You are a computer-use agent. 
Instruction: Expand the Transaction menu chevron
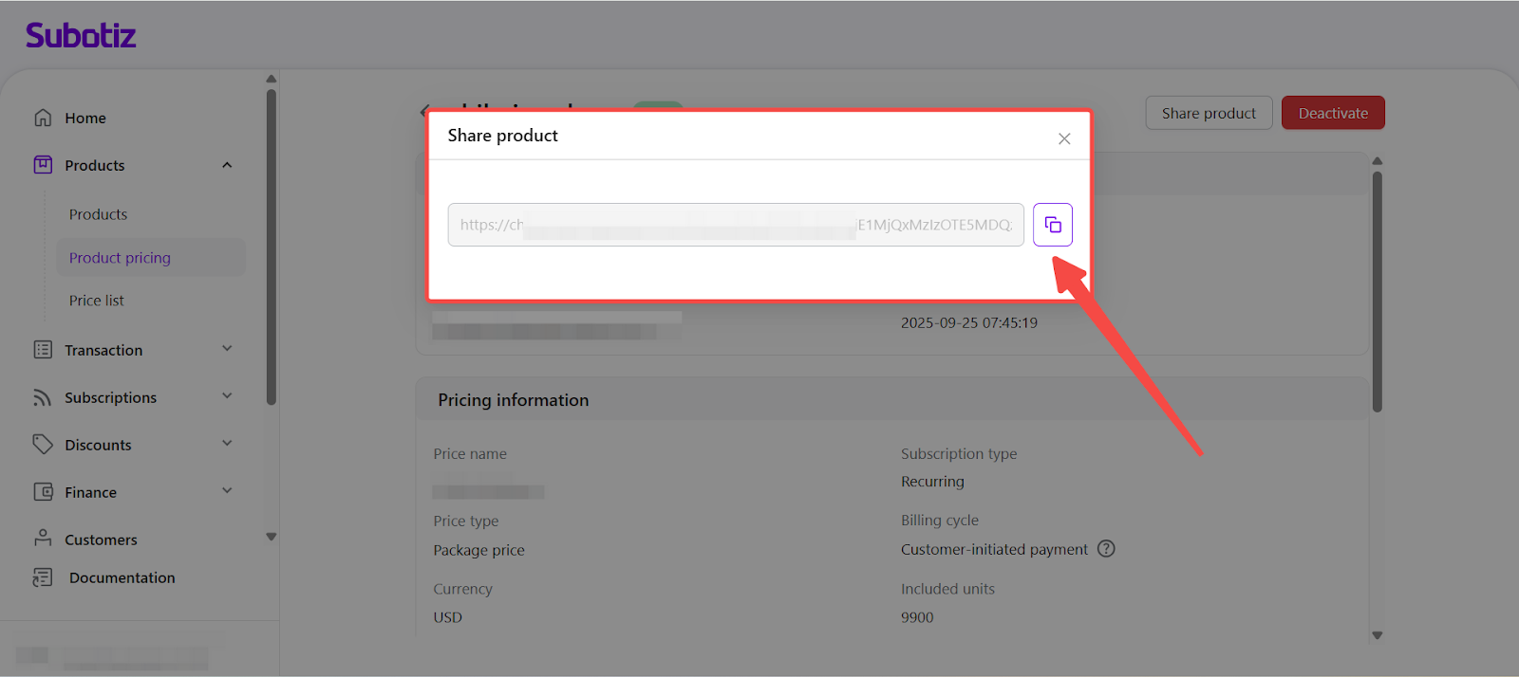click(x=227, y=349)
